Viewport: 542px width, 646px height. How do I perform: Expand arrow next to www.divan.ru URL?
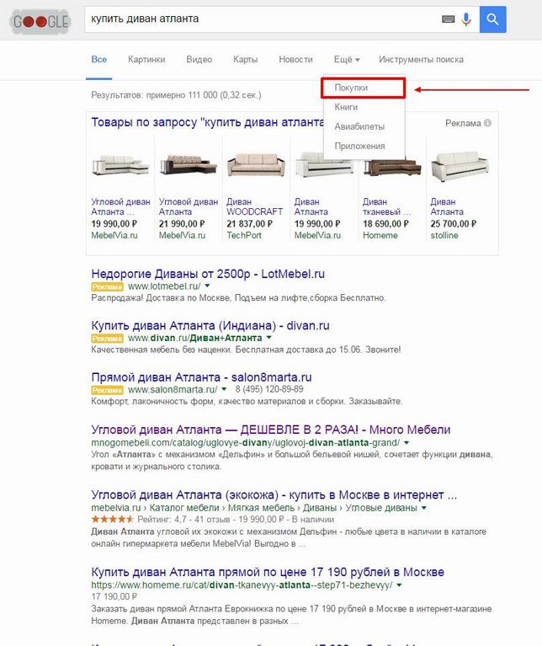coord(269,338)
